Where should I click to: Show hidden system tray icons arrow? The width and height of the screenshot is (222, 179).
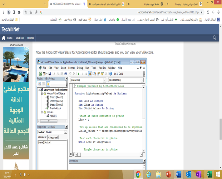point(29,175)
